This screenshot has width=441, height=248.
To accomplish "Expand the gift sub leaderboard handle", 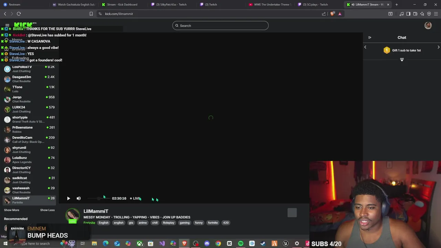I will click(x=402, y=60).
